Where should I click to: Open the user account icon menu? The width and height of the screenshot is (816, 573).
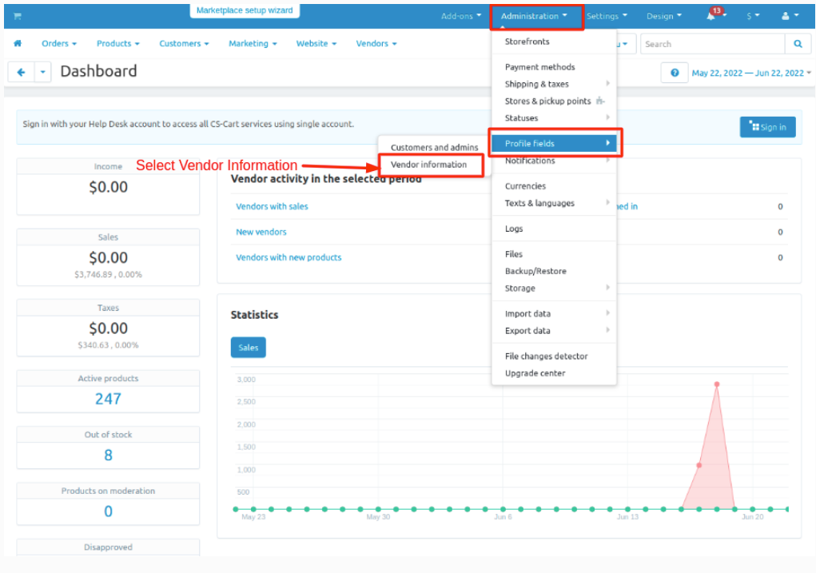pos(789,16)
